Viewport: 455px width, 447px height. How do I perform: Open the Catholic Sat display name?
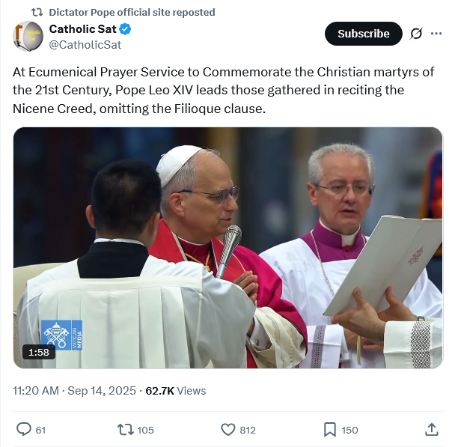82,29
